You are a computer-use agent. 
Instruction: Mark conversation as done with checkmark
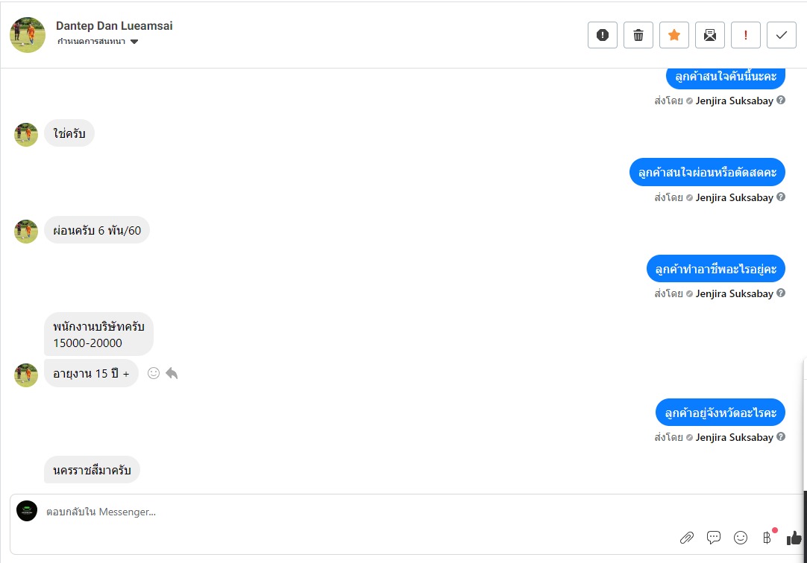pos(781,35)
